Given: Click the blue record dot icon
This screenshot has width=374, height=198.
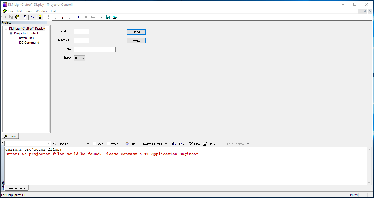Looking at the screenshot, I should 79,17.
